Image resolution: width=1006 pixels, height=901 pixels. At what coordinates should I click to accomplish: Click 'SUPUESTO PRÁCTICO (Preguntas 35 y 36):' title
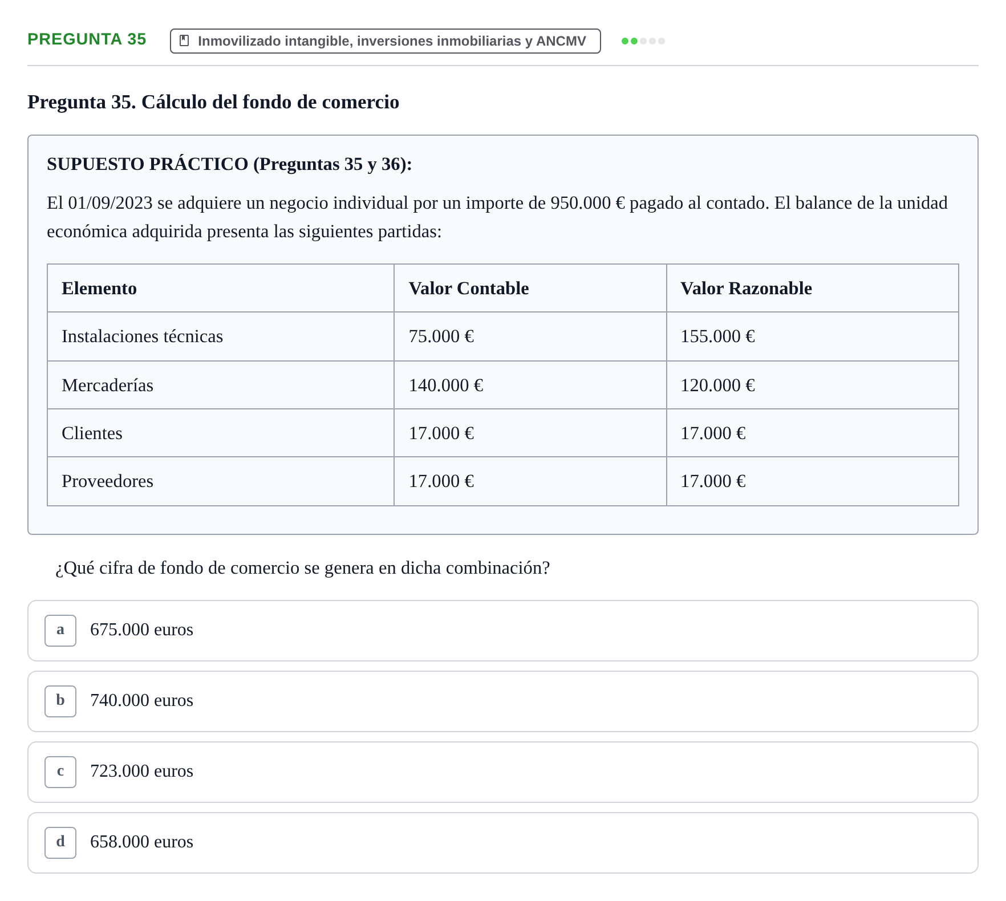coord(229,164)
